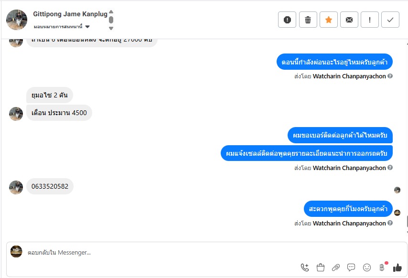The height and width of the screenshot is (278, 408).
Task: Open the Baht payment request icon
Action: pos(382,267)
